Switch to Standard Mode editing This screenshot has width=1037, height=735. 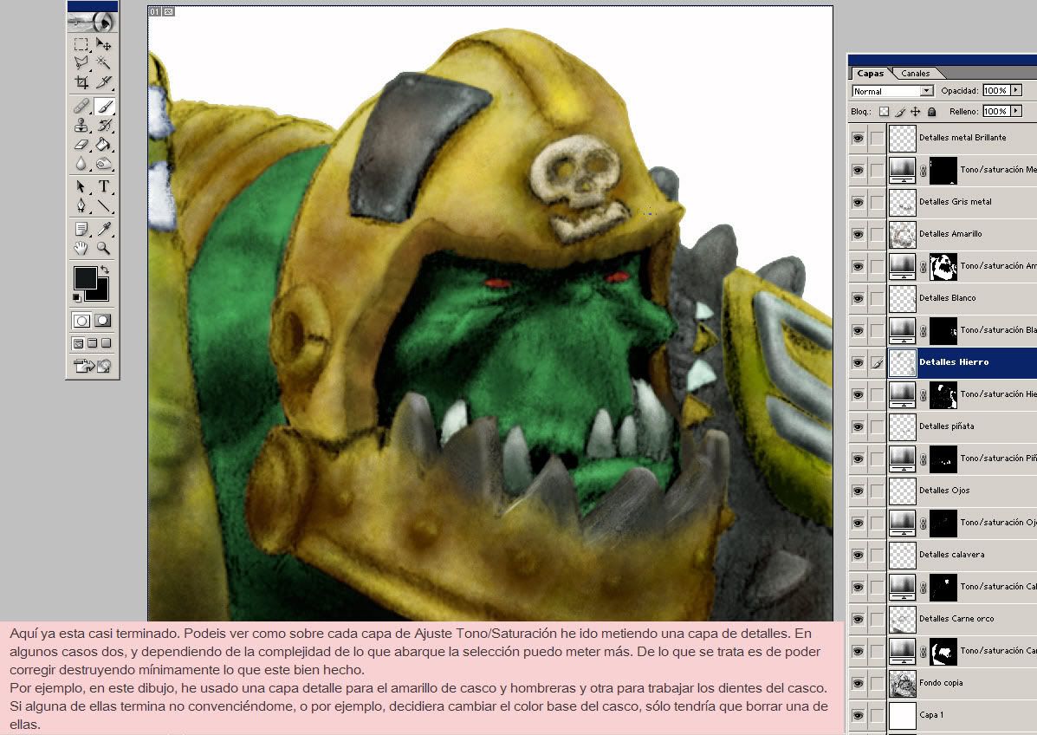pos(81,321)
